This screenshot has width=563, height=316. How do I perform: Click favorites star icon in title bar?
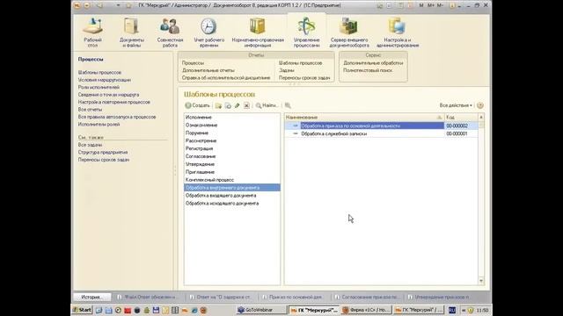(x=128, y=5)
